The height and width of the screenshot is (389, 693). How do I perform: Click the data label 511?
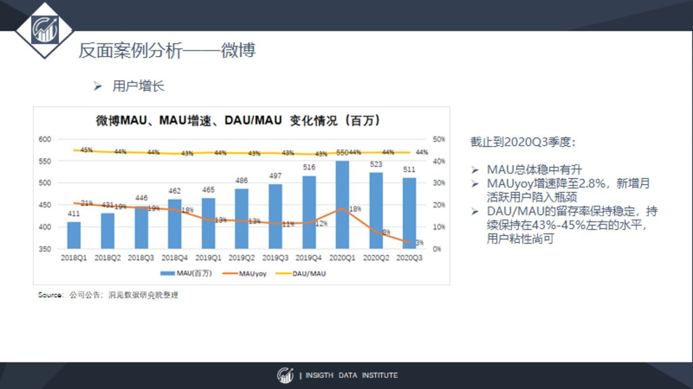point(410,170)
